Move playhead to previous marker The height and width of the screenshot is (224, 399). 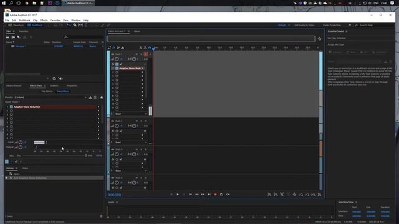coord(190,195)
